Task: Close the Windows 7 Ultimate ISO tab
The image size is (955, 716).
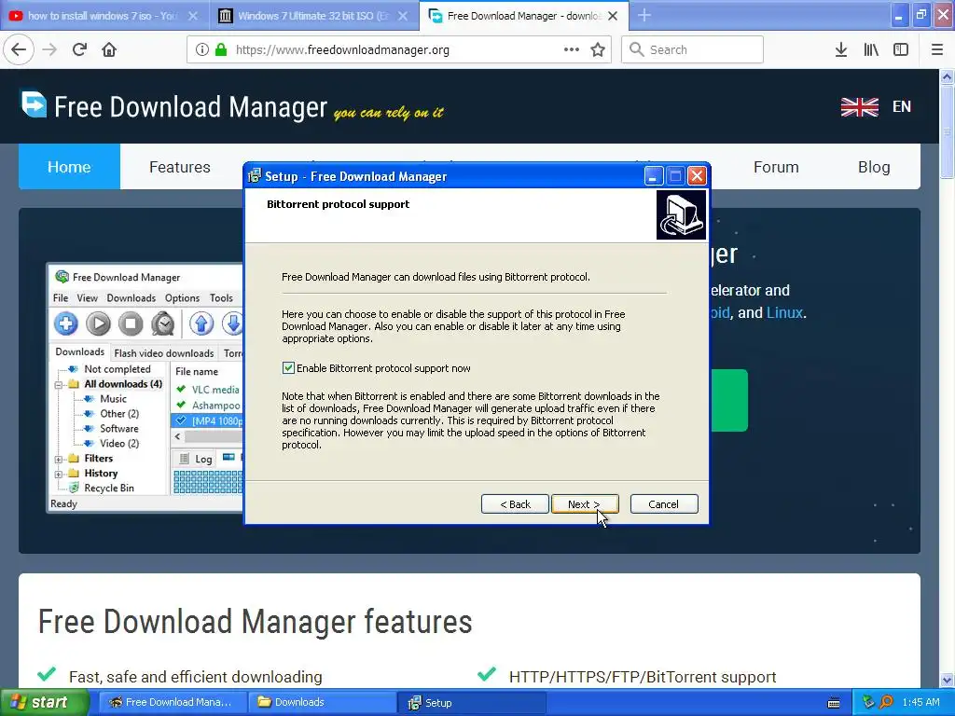Action: pos(403,16)
